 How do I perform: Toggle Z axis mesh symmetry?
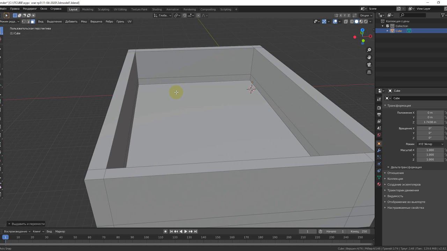pyautogui.click(x=349, y=15)
